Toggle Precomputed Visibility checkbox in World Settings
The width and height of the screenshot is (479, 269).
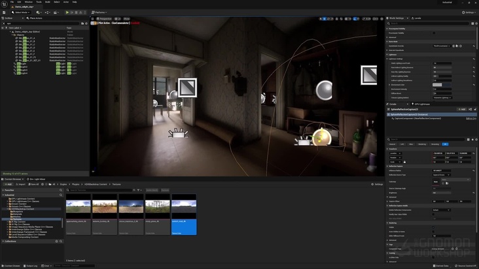point(435,33)
